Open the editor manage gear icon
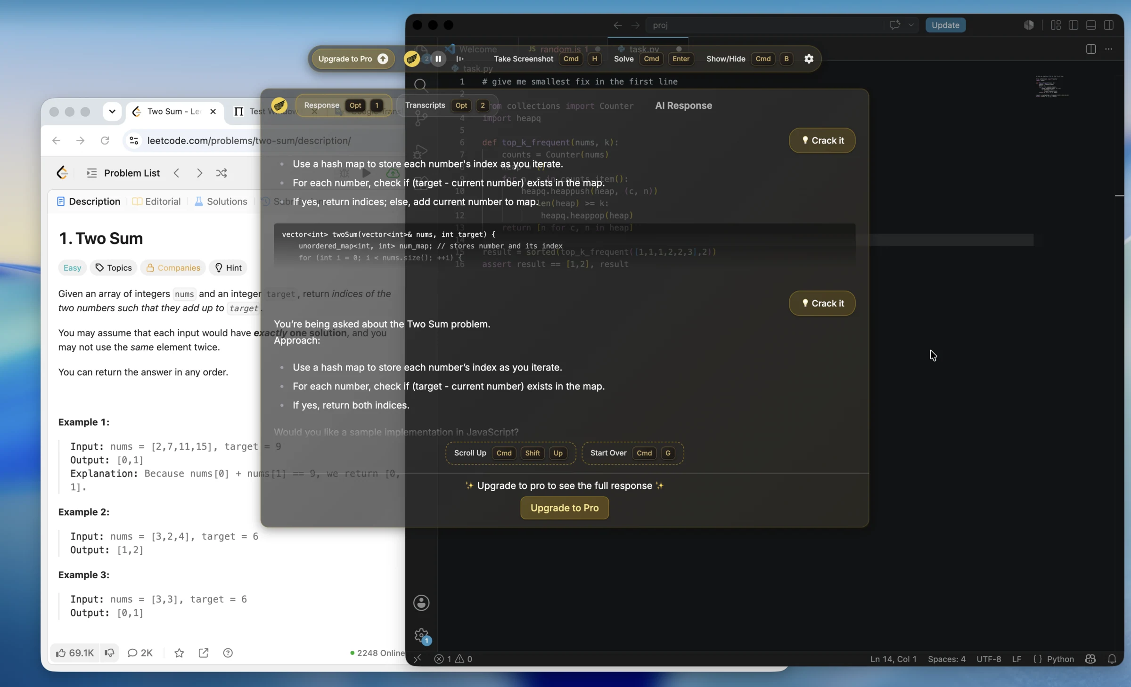Viewport: 1131px width, 687px height. coord(421,636)
